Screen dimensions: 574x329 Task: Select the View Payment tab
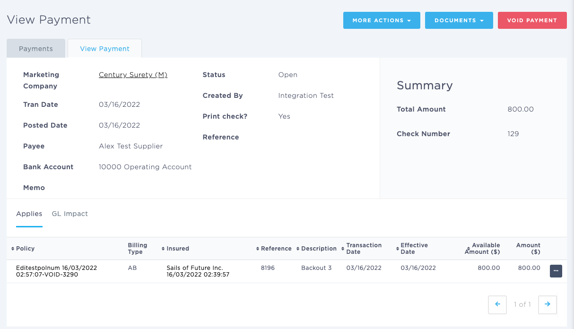(104, 49)
